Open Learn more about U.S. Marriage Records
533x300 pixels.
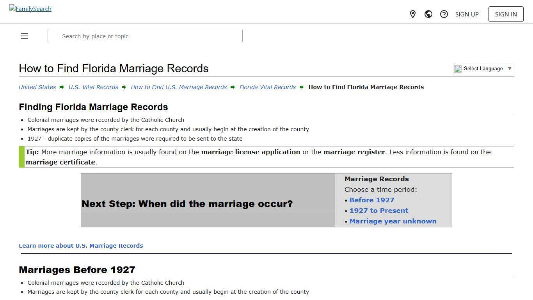point(81,246)
